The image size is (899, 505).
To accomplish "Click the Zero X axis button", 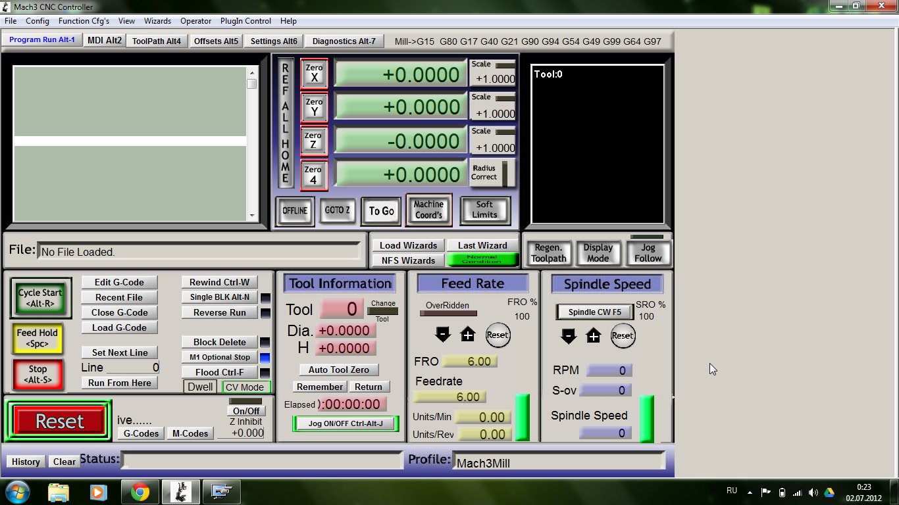I will (x=314, y=73).
